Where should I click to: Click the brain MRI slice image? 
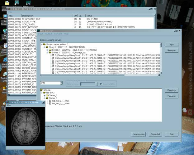click(25, 126)
